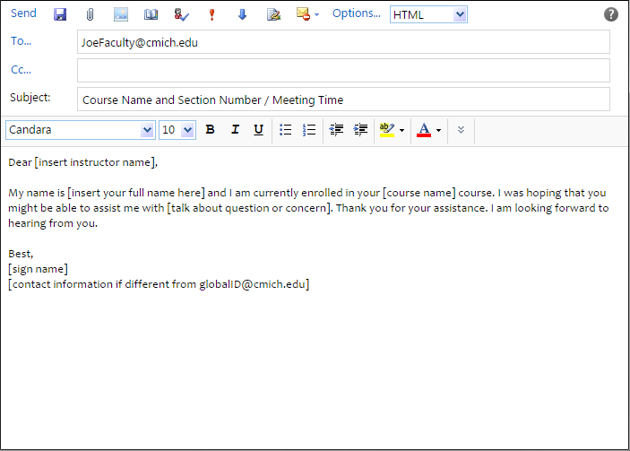Apply a bulleted list
Viewport: 630px width, 451px height.
pos(285,130)
